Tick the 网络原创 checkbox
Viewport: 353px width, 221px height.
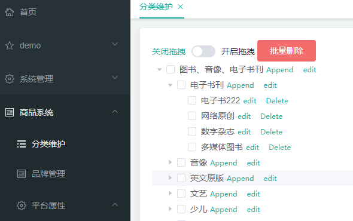coord(192,116)
